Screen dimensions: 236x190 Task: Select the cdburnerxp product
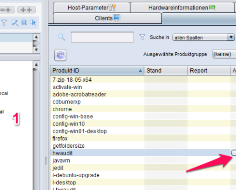pos(143,102)
